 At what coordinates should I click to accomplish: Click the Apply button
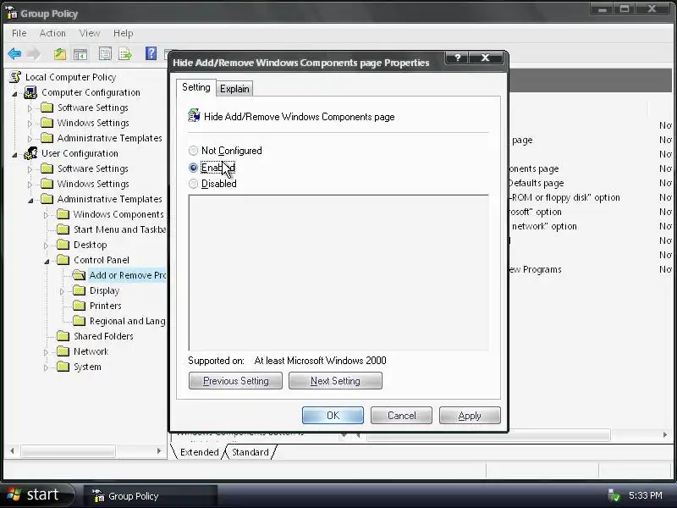click(470, 416)
